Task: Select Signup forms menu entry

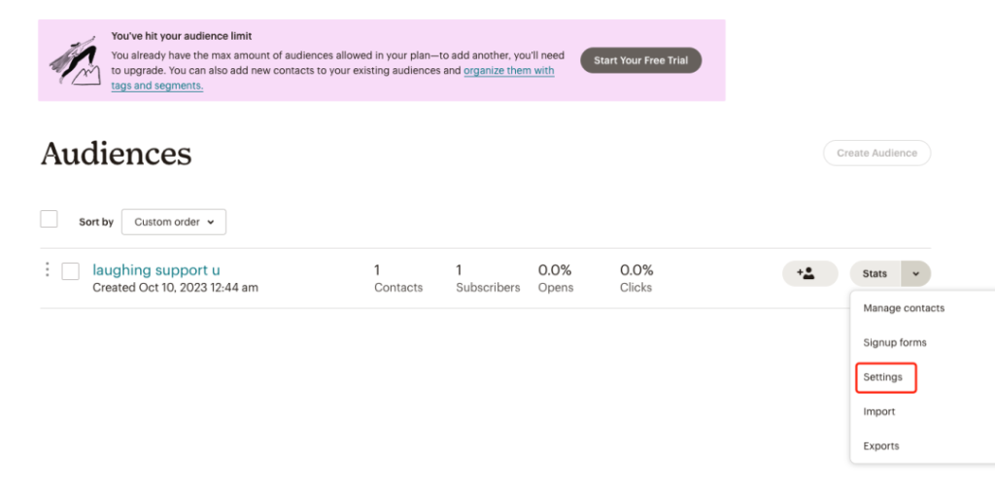Action: tap(895, 343)
